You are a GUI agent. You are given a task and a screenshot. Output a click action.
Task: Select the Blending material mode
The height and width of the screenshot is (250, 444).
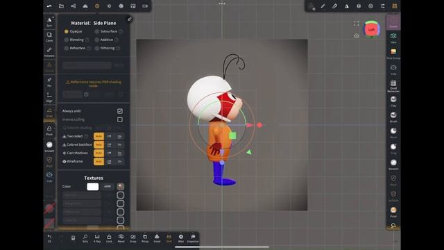point(74,40)
